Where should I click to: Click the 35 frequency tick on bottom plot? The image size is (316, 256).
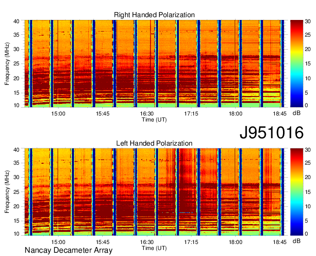tap(16, 163)
